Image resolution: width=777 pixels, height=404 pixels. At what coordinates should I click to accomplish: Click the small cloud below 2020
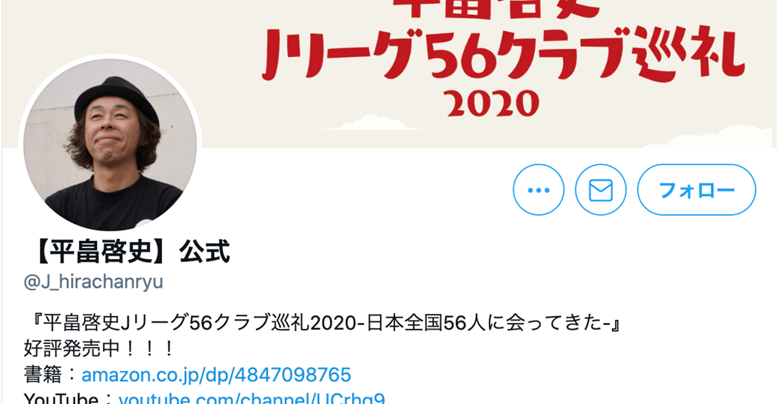tap(372, 123)
